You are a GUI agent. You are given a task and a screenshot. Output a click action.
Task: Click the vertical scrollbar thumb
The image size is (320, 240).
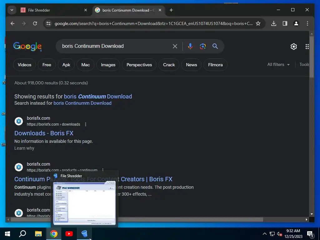(x=312, y=57)
